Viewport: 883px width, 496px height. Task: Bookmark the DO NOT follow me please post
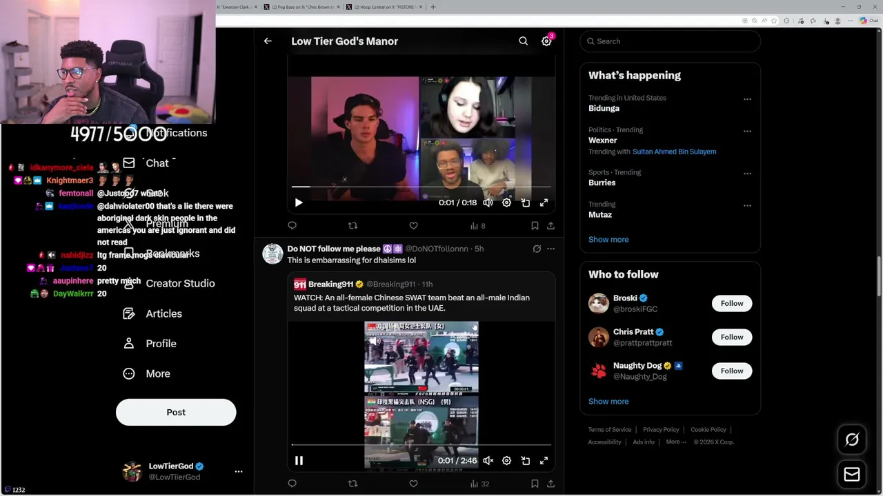click(535, 484)
